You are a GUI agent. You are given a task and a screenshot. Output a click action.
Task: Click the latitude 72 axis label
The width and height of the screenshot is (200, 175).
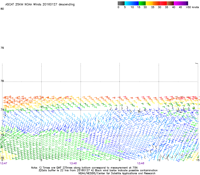pos(2,135)
